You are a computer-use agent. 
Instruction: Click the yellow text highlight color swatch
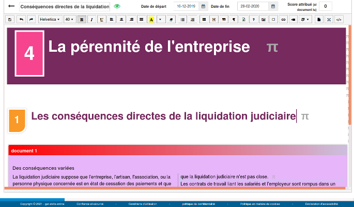[151, 19]
